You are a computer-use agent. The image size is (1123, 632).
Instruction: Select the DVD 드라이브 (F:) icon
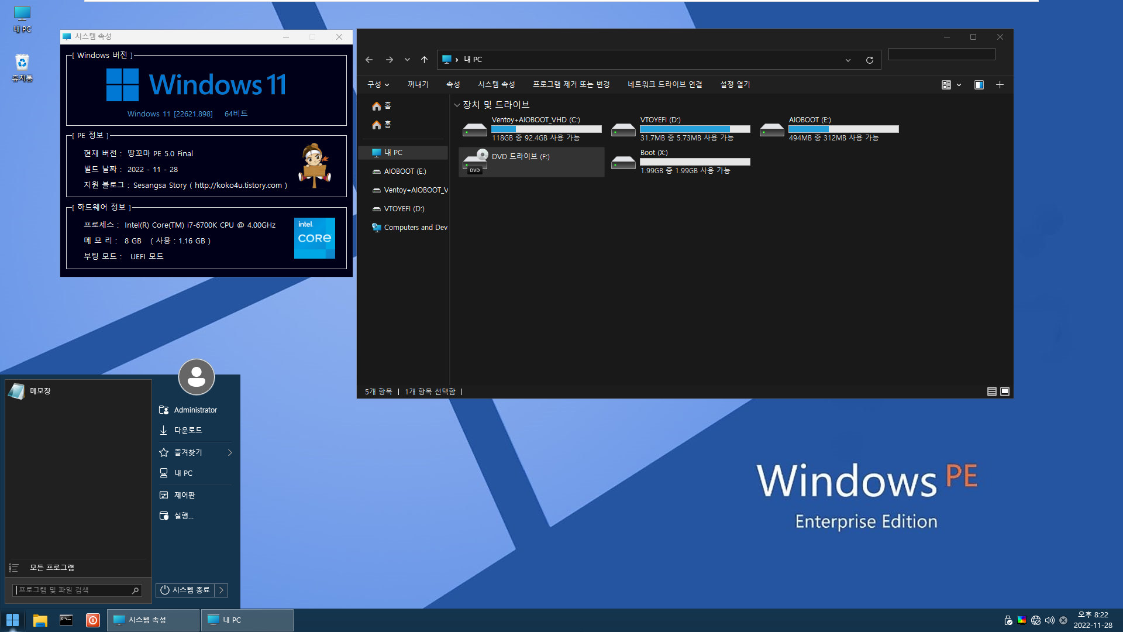475,162
